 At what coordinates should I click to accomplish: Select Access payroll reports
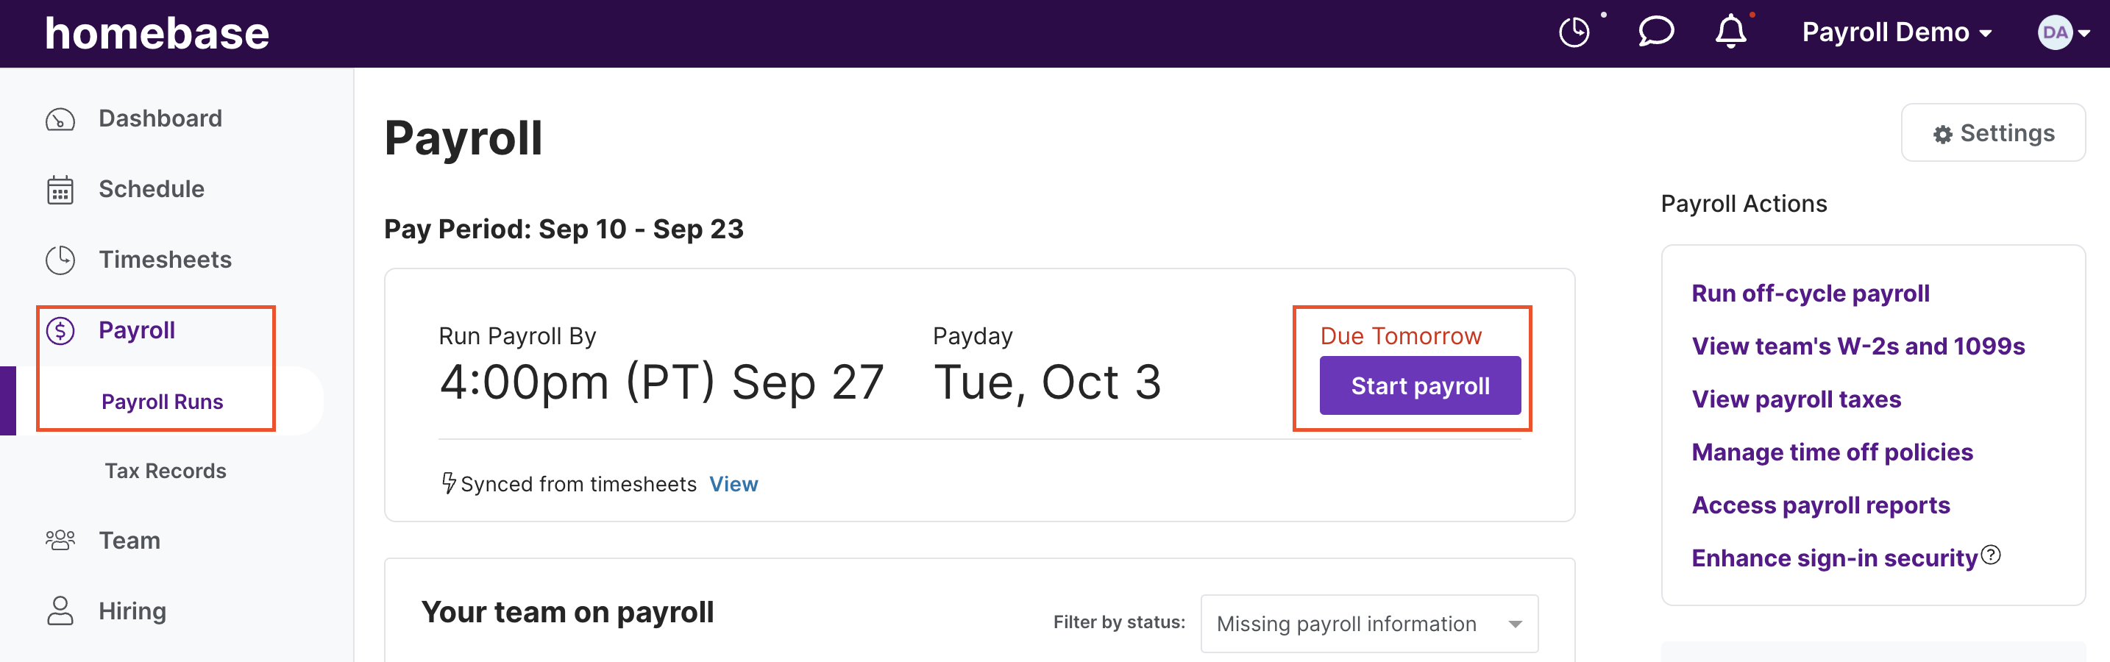coord(1821,505)
